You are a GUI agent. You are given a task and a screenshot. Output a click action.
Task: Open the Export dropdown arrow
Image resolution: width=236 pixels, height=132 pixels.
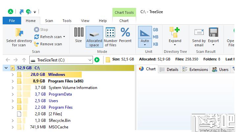(x=213, y=45)
